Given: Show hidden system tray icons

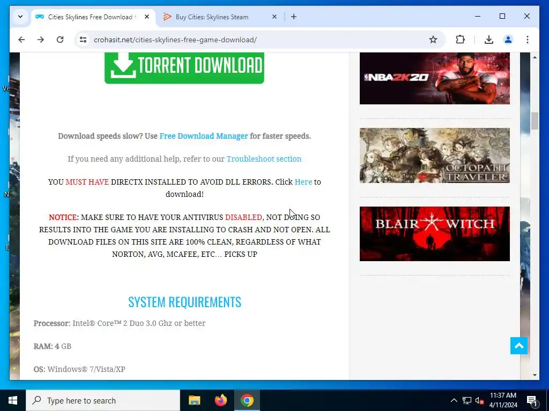Looking at the screenshot, I should coord(454,400).
